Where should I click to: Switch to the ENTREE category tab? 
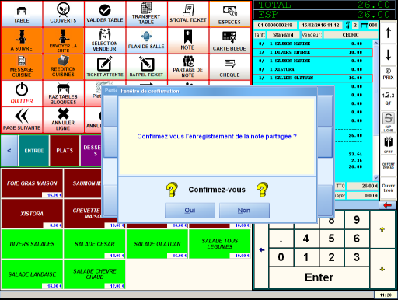tap(34, 151)
